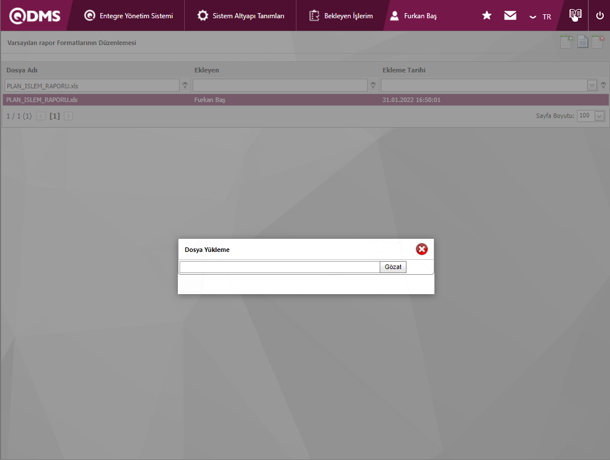Go to next page arrow
This screenshot has width=610, height=460.
coord(68,116)
